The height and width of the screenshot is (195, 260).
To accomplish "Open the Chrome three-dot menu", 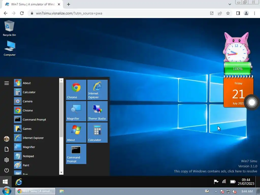I will pyautogui.click(x=254, y=13).
